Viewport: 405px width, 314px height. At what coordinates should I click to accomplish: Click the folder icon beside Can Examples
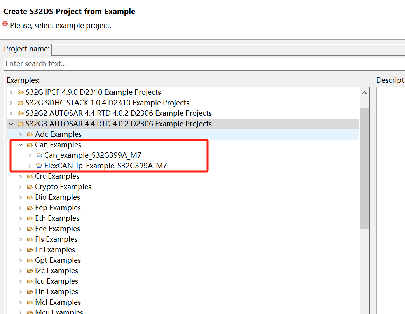[x=30, y=145]
